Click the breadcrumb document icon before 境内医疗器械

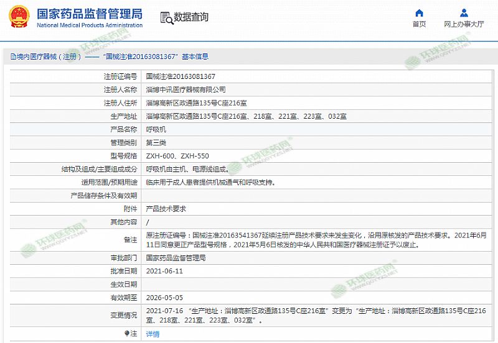(x=12, y=57)
